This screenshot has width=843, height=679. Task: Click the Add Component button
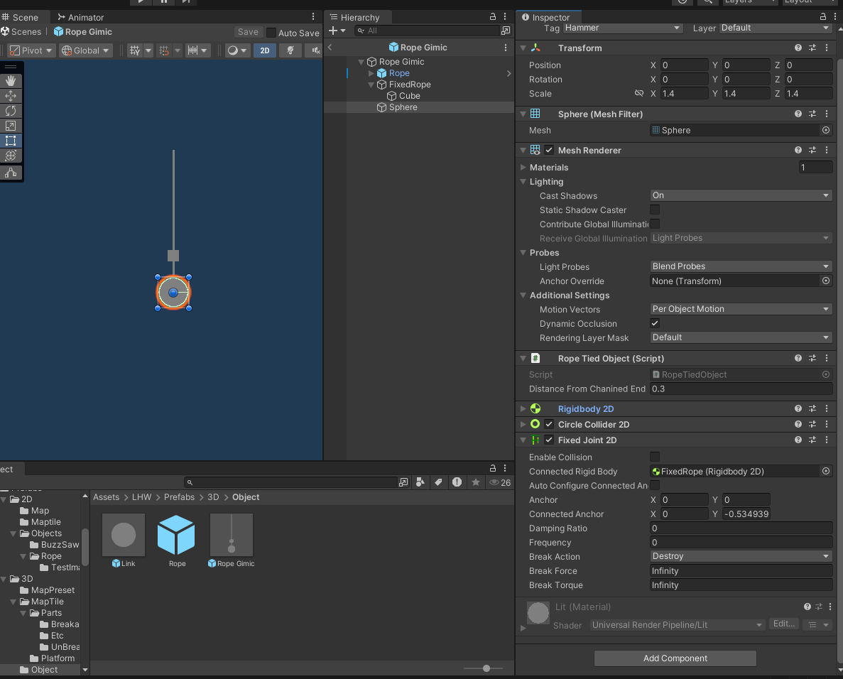coord(675,658)
